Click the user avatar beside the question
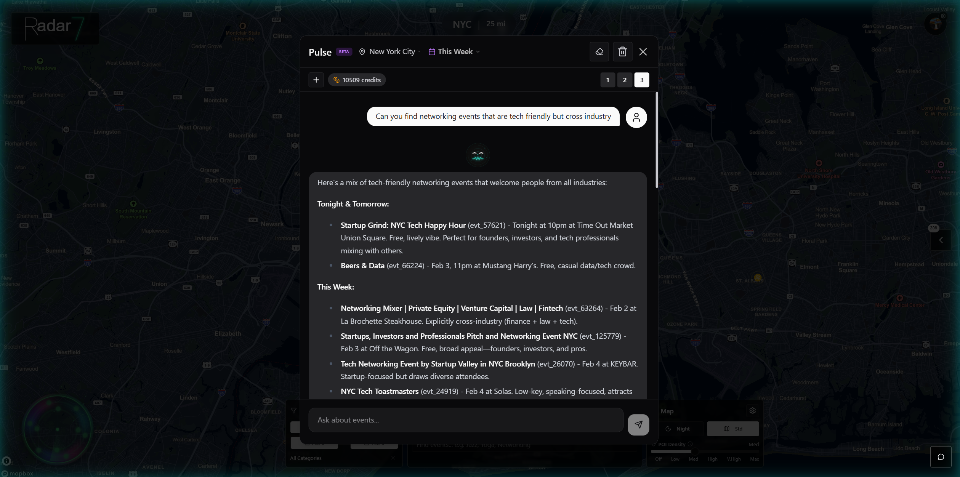The width and height of the screenshot is (960, 477). tap(636, 117)
